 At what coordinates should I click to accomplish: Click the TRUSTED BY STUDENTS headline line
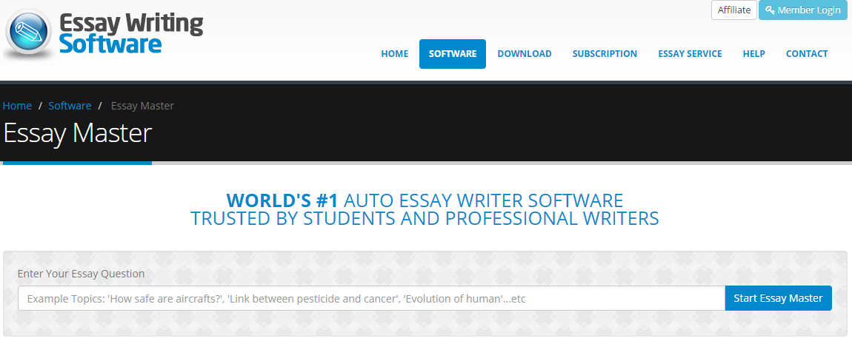425,218
